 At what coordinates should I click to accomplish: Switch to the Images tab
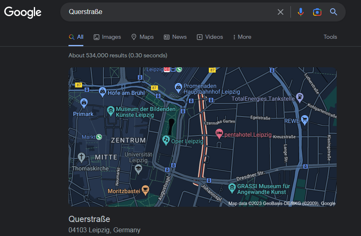click(x=107, y=37)
